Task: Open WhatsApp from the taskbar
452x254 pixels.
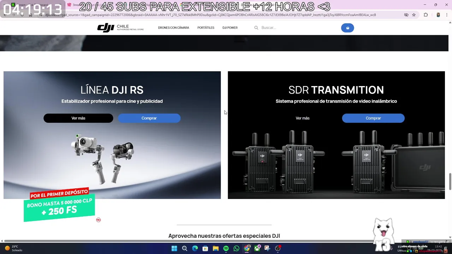Action: (x=237, y=248)
